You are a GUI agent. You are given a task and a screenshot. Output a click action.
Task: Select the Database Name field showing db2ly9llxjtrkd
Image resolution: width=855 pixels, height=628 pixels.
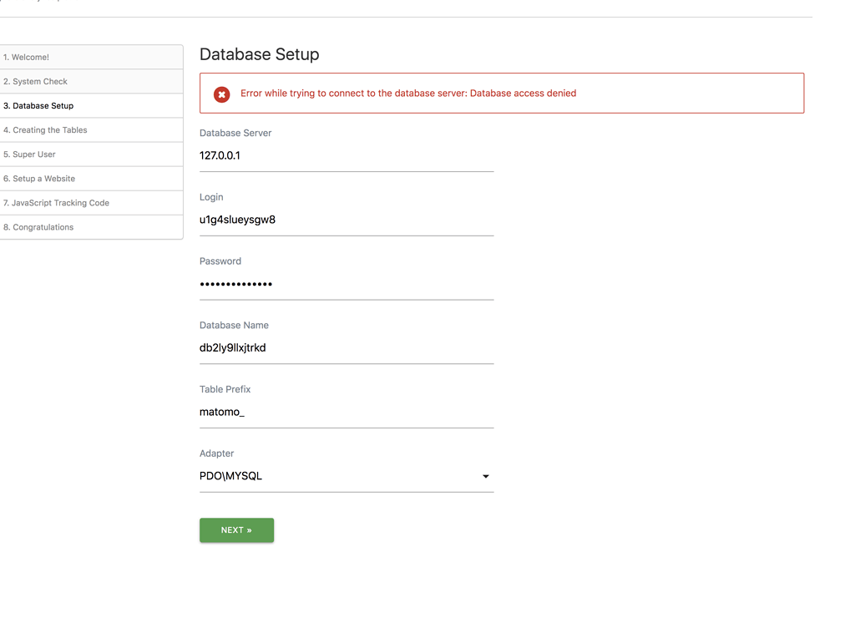pos(347,347)
